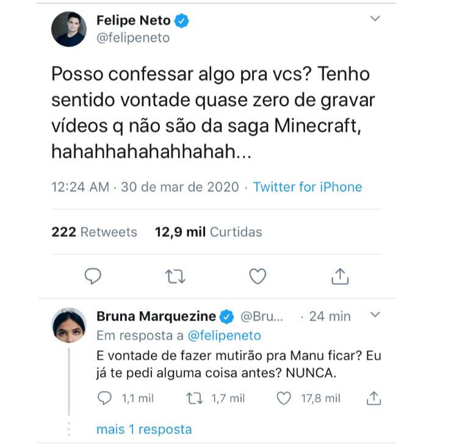Expand 'mais 1 resposta' thread
Viewport: 451px width, 447px height.
tap(144, 429)
